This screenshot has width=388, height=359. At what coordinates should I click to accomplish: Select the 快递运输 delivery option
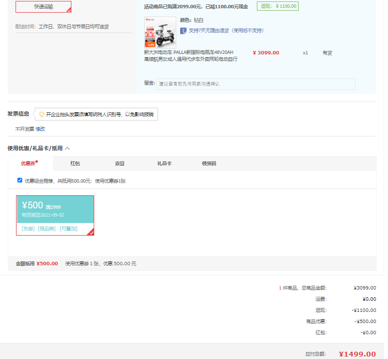pos(43,7)
